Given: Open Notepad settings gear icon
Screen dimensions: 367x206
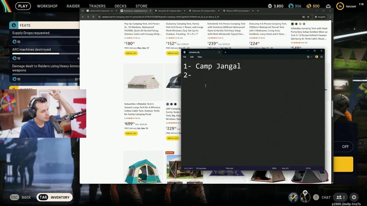Looking at the screenshot, I should point(321,57).
